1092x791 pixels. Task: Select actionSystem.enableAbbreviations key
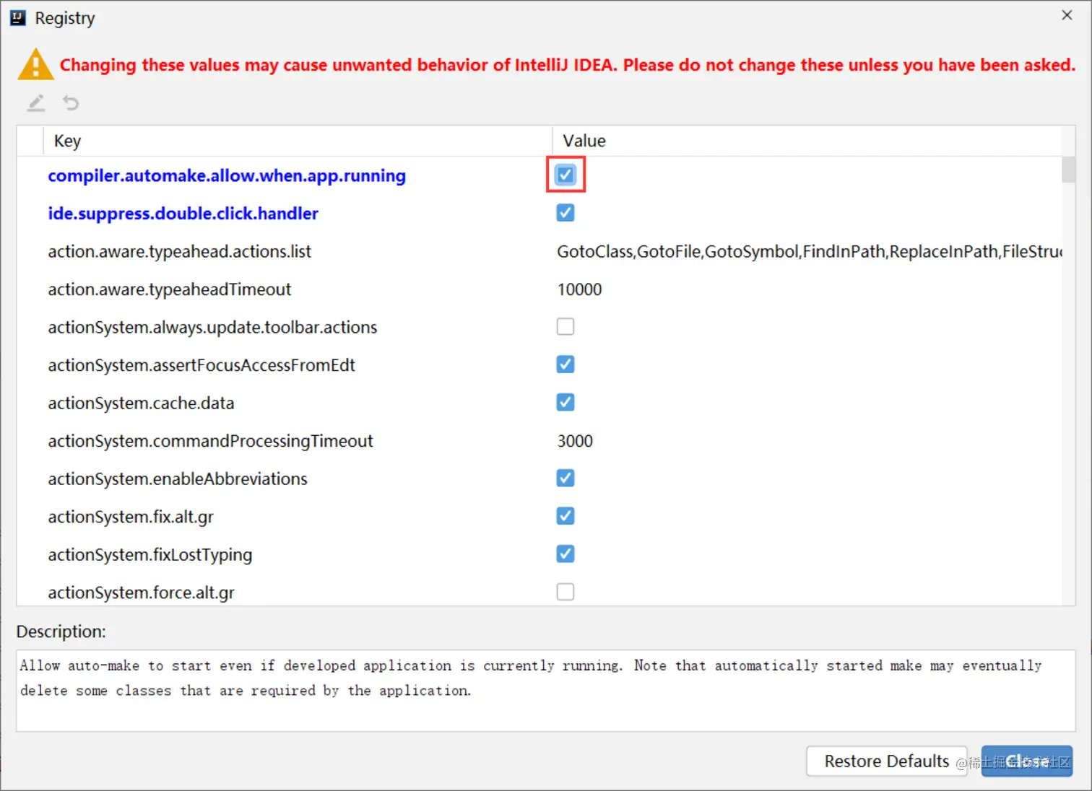click(178, 478)
